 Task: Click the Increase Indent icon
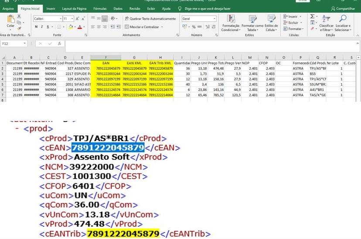click(119, 27)
